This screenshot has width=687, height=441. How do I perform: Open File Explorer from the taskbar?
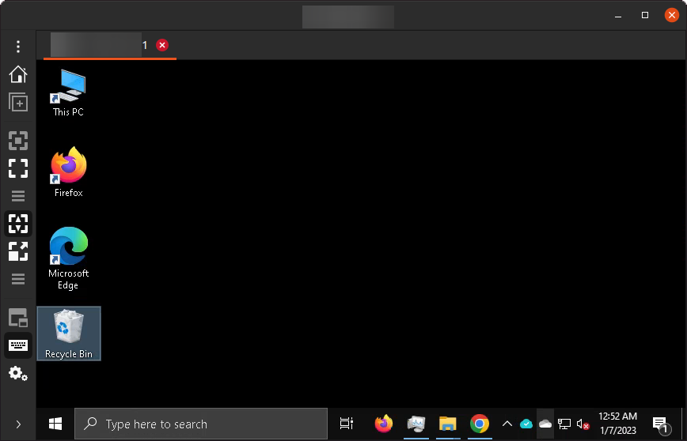pos(448,424)
